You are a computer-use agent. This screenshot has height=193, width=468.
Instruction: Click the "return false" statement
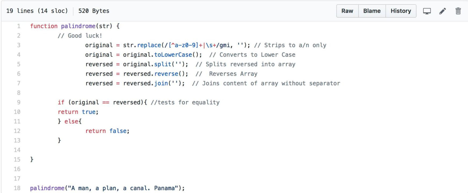pos(107,131)
